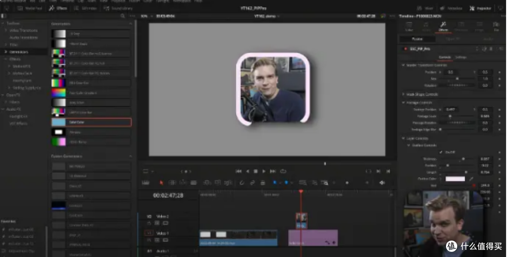The height and width of the screenshot is (257, 507).
Task: Click the Overwrite Clip edit button
Action: [x=218, y=183]
